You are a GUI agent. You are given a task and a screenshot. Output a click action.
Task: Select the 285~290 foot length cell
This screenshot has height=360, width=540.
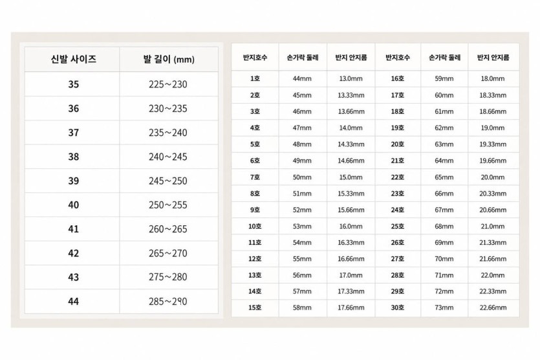point(169,301)
